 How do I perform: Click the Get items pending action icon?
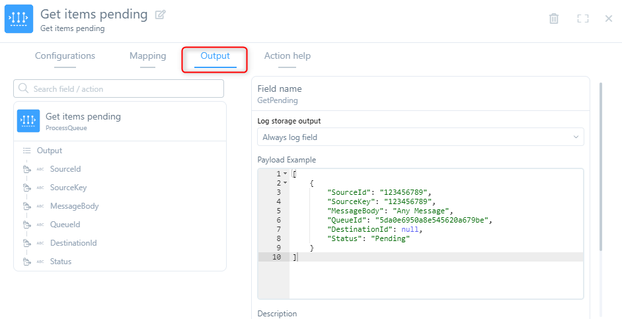click(x=28, y=121)
